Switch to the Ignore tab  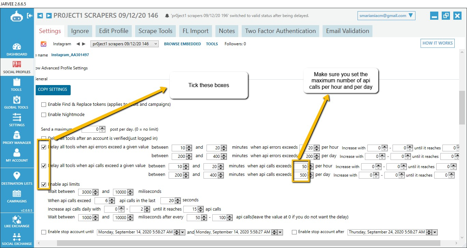tap(80, 31)
